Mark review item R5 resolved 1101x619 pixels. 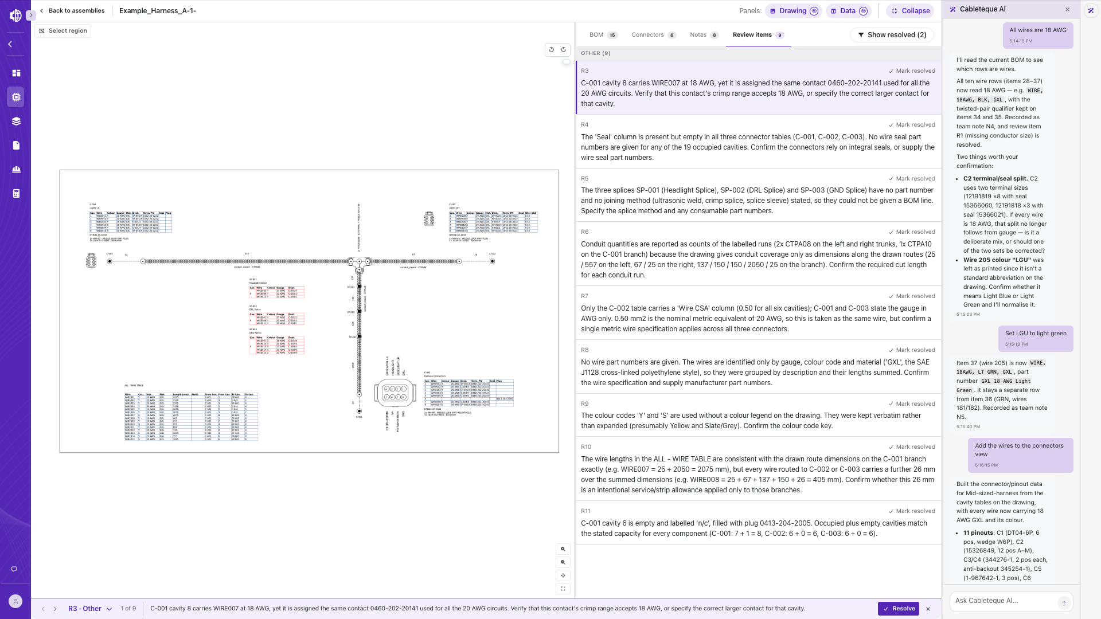pos(912,179)
